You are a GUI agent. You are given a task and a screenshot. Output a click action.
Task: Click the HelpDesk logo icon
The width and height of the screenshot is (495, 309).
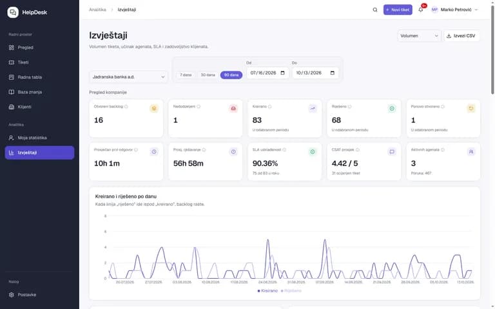(x=13, y=12)
